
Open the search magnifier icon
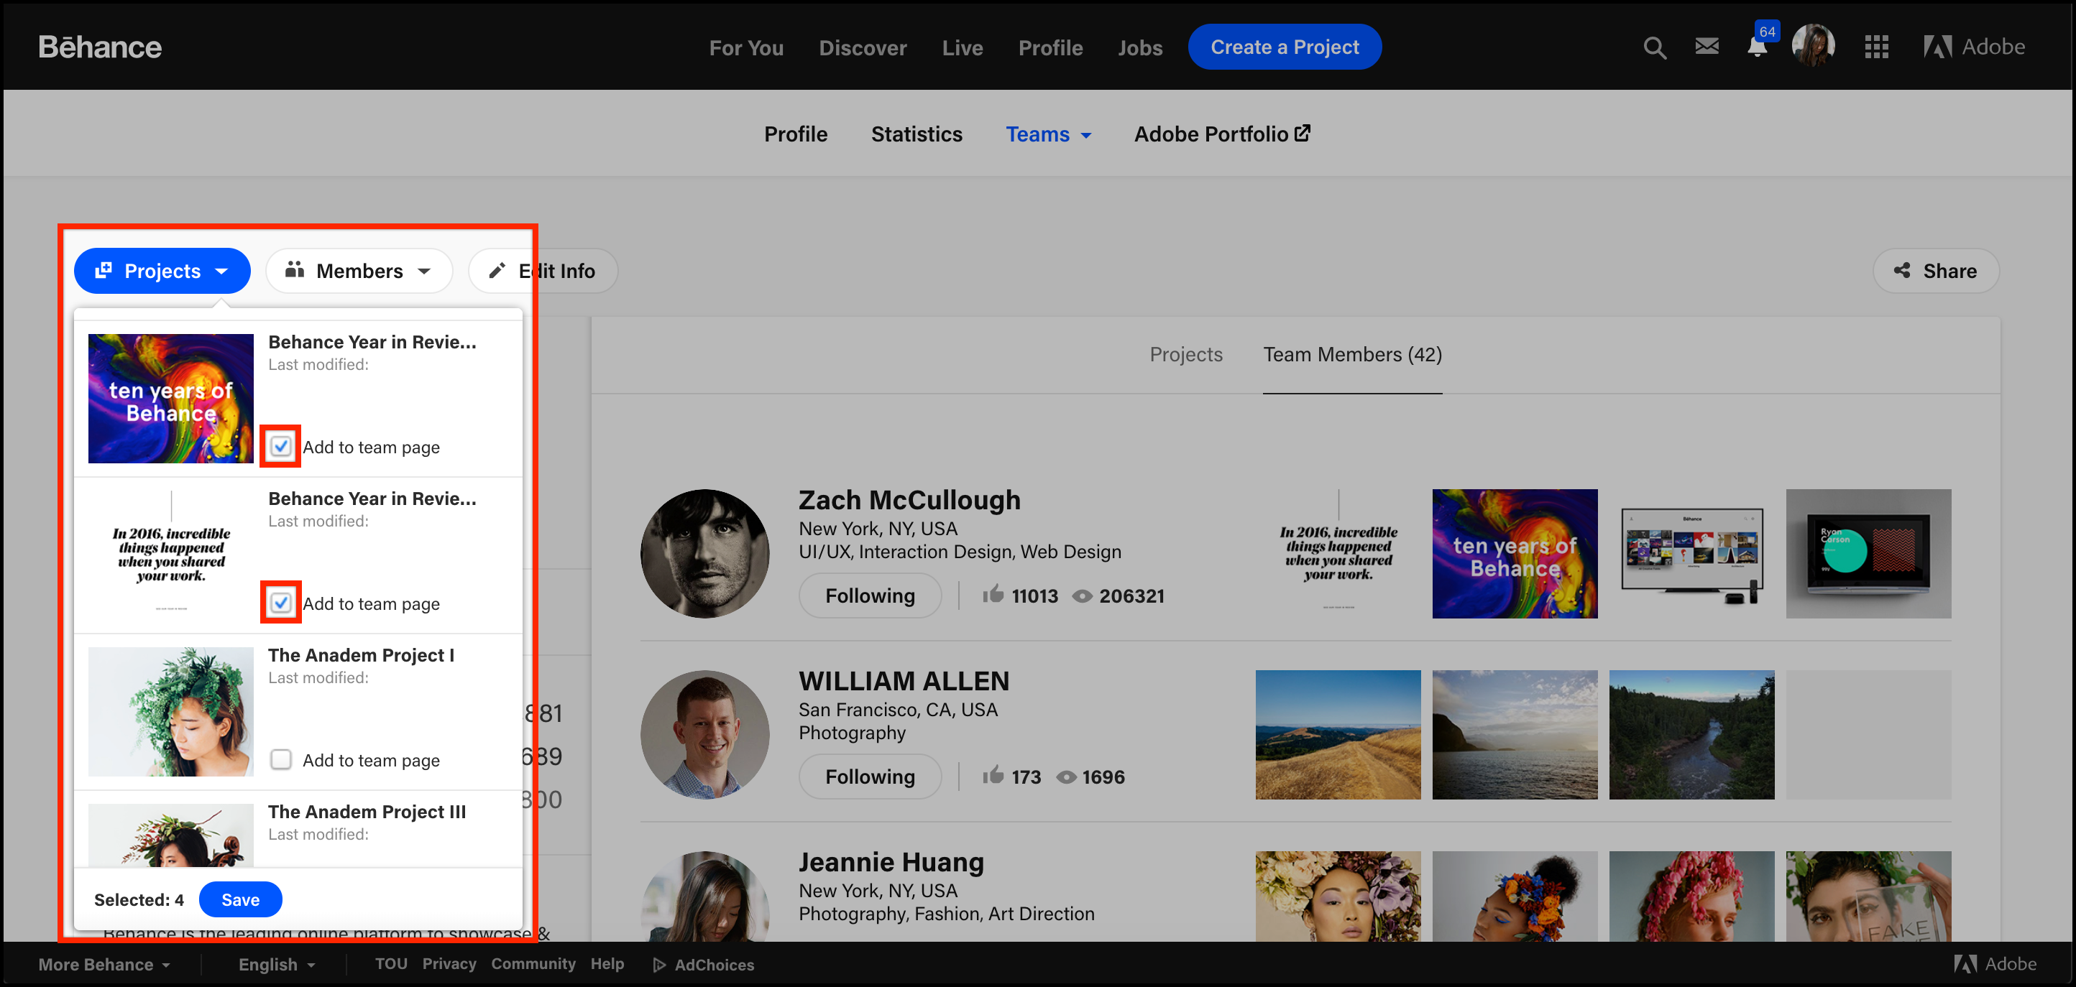coord(1654,47)
